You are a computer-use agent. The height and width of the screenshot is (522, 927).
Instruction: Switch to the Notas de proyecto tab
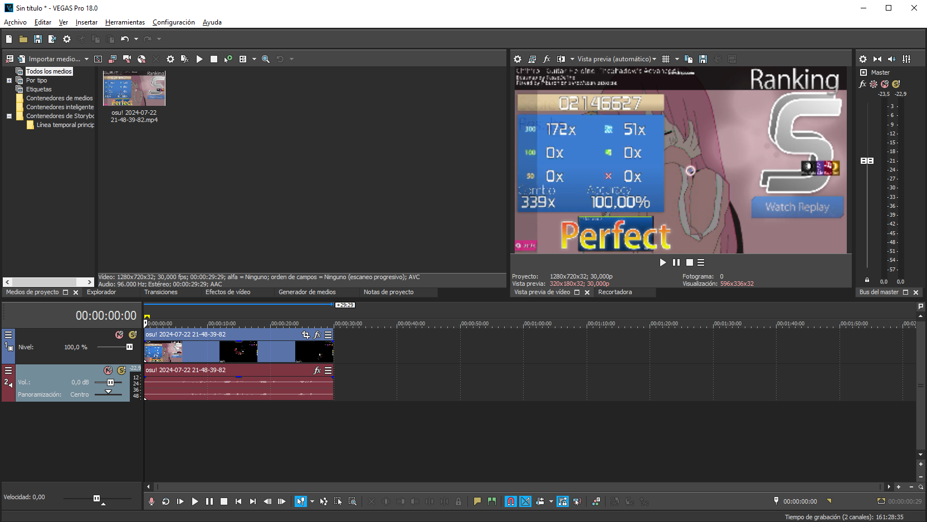389,292
